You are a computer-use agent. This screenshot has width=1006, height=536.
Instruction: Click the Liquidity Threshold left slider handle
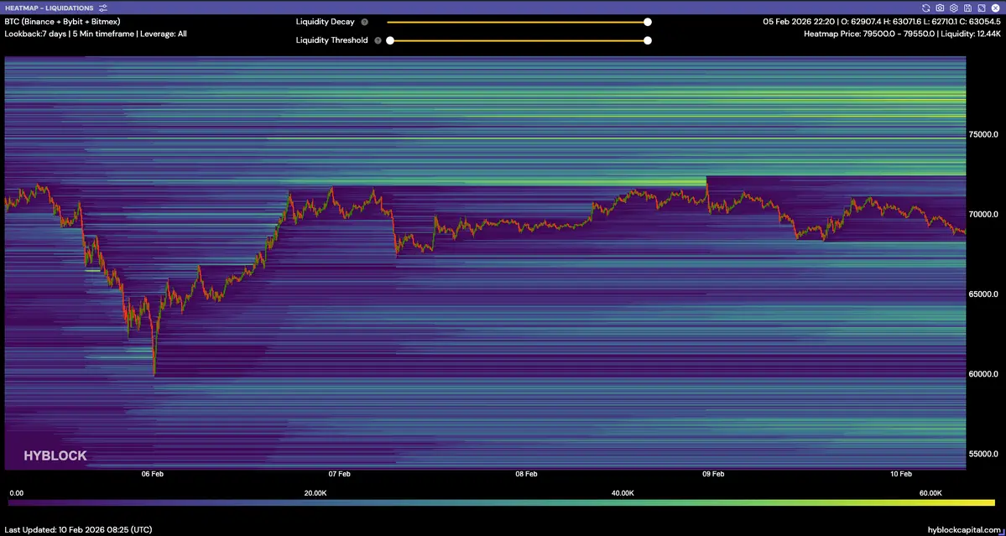point(390,40)
